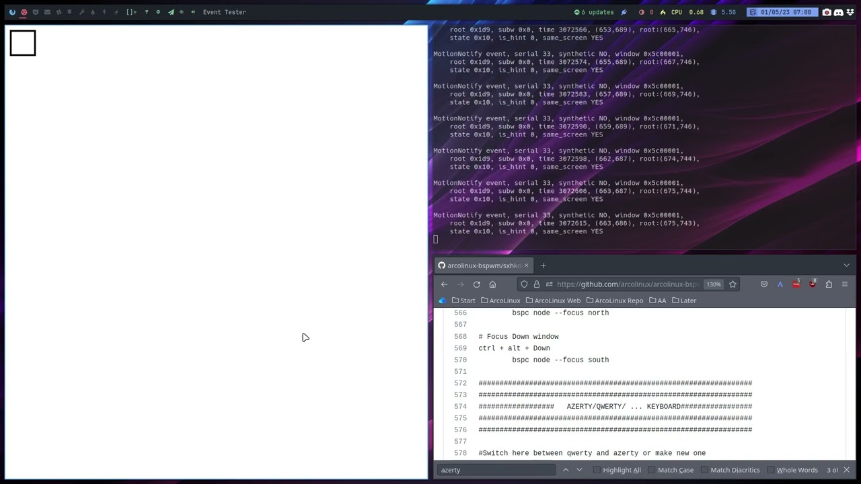Click the GitHub URL address field
This screenshot has height=484, width=861.
click(627, 284)
